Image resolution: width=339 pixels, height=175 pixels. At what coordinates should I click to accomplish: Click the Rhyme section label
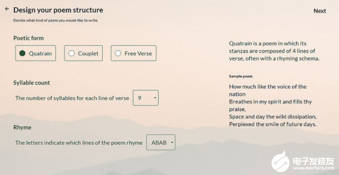click(22, 127)
